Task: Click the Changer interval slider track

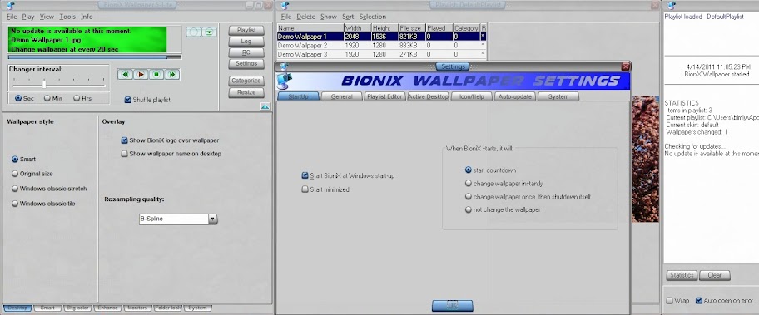Action: point(58,86)
